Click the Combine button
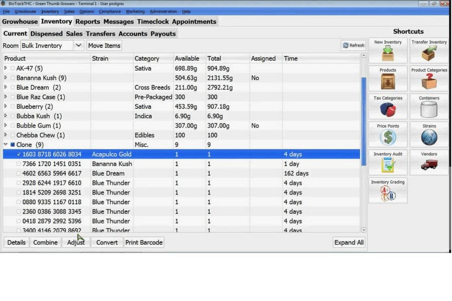The image size is (452, 301). [45, 242]
